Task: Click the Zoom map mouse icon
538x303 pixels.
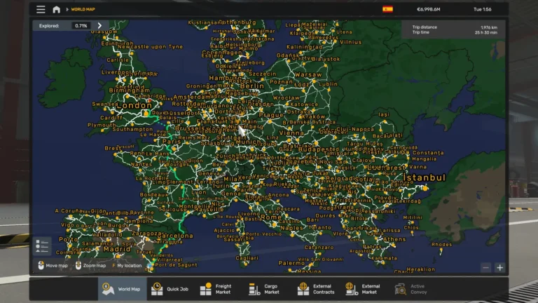Action: click(78, 265)
